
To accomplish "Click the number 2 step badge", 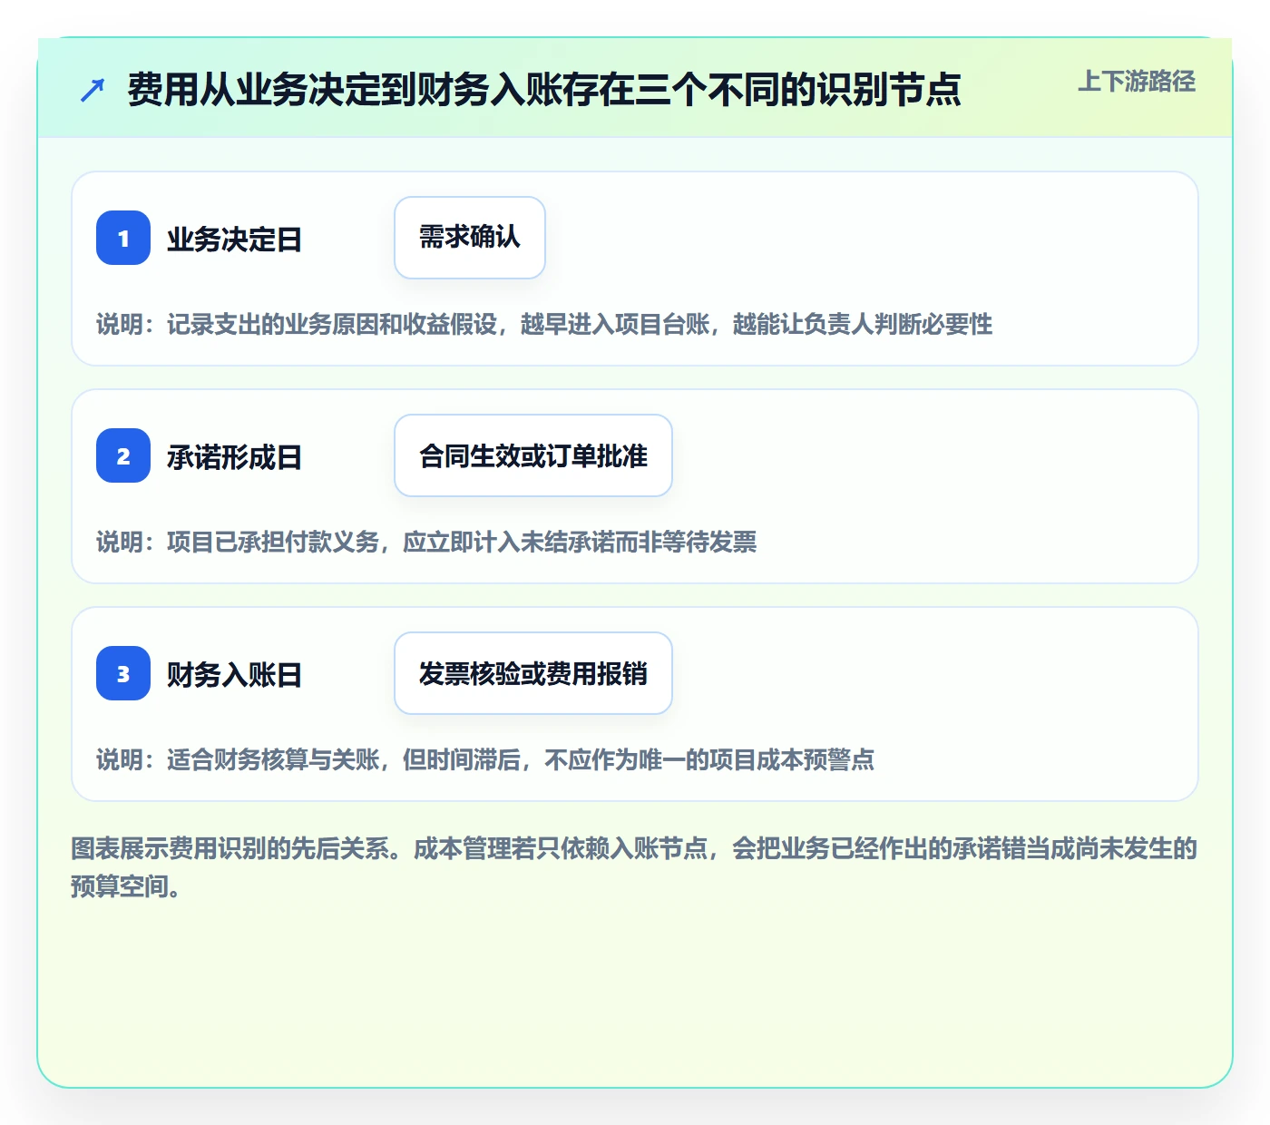I will pyautogui.click(x=123, y=455).
